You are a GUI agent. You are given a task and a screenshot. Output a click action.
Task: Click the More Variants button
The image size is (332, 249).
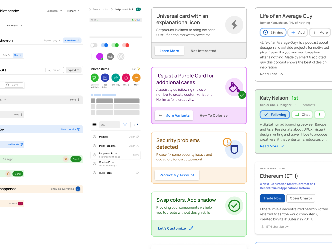click(174, 115)
